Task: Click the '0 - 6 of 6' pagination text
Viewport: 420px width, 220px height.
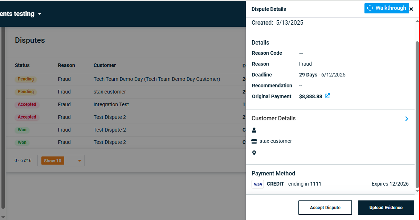Action: (23, 161)
